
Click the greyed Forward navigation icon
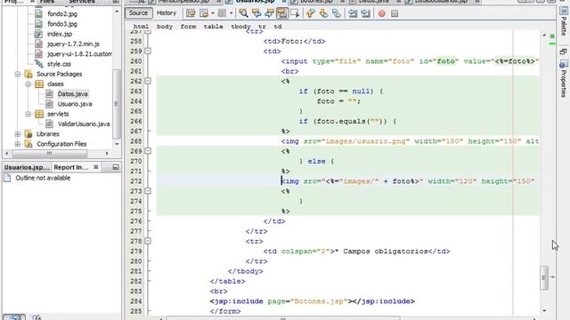(x=222, y=13)
